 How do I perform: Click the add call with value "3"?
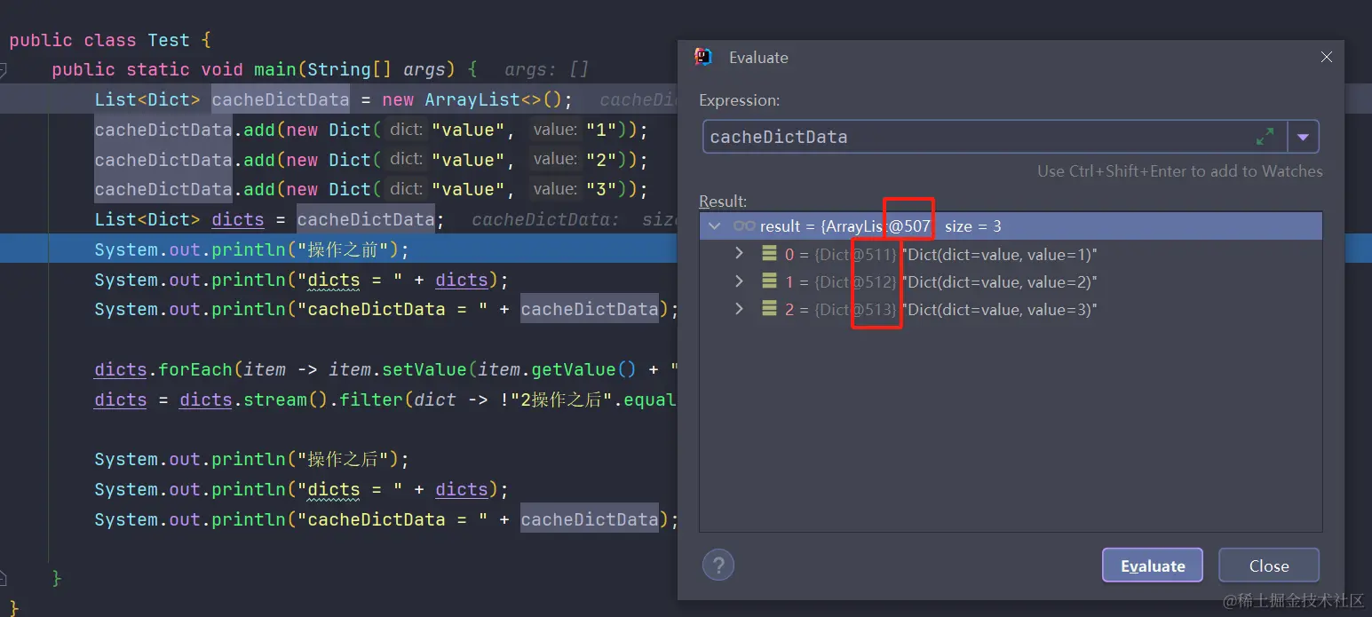[371, 189]
